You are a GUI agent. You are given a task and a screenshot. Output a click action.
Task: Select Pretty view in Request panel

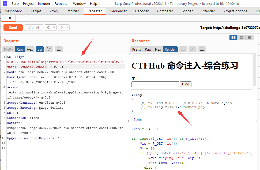tap(8, 49)
